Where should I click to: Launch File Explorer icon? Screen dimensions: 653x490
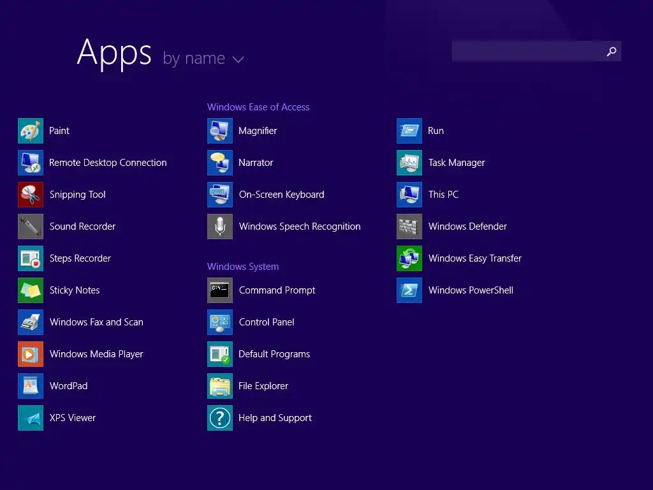(220, 386)
